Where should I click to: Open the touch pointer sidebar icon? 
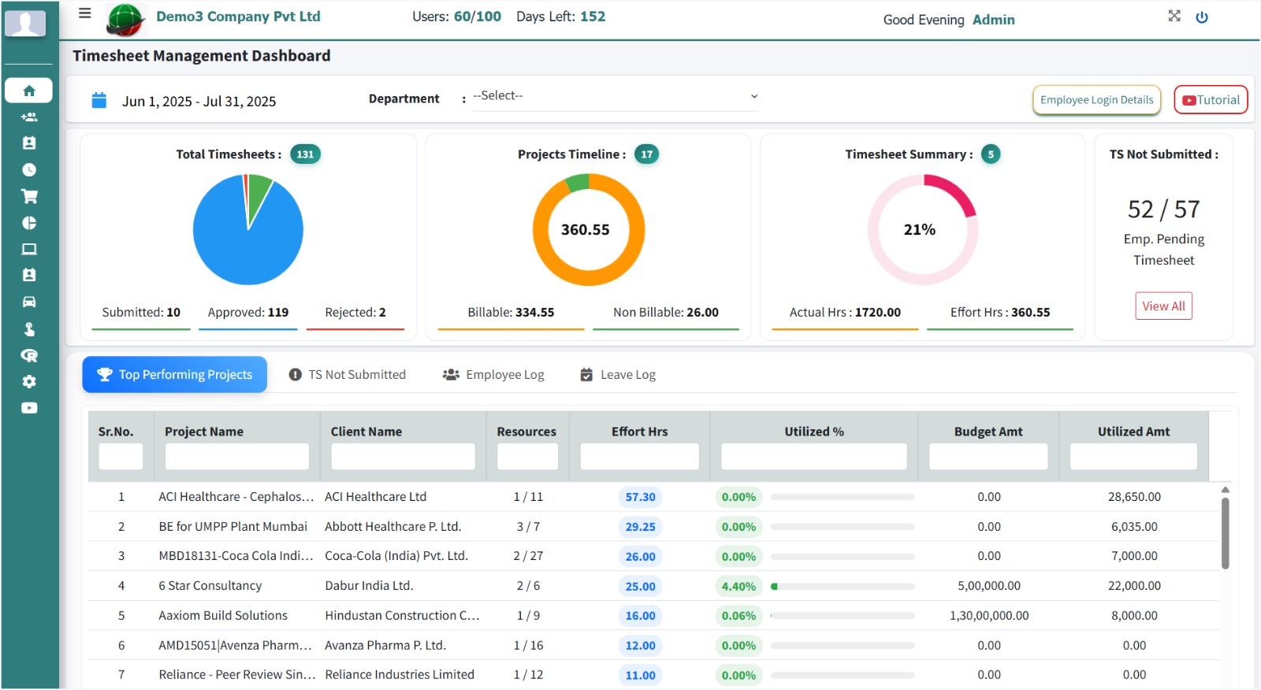coord(29,328)
